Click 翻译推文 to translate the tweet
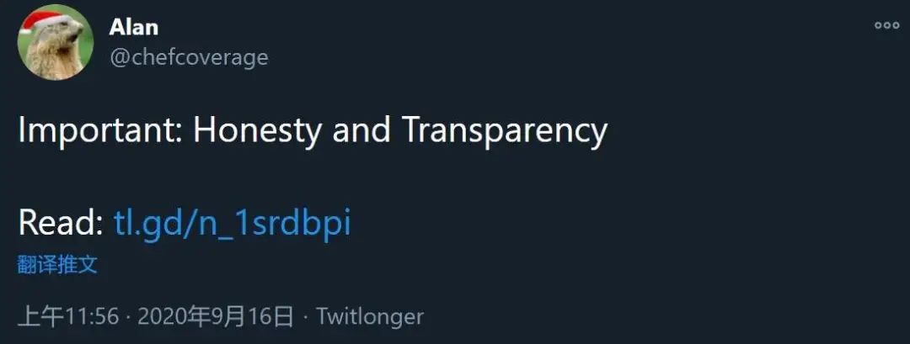Screen dimensions: 910x344 (57, 265)
